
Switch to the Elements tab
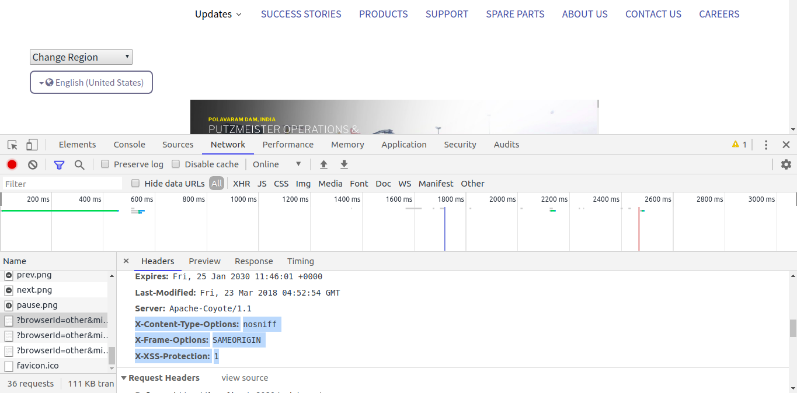click(77, 145)
